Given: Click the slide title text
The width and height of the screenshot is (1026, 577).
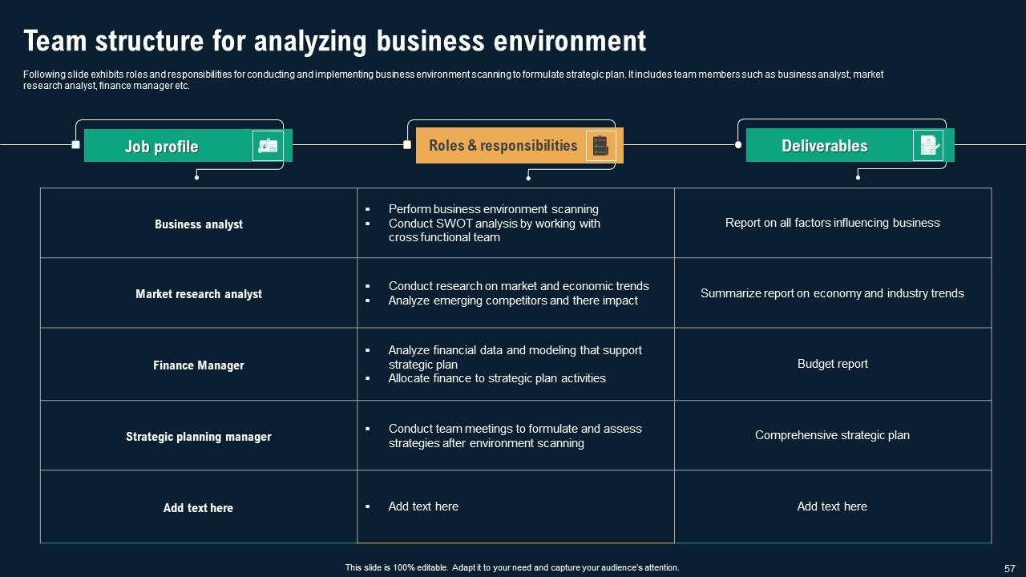Looking at the screenshot, I should [335, 41].
